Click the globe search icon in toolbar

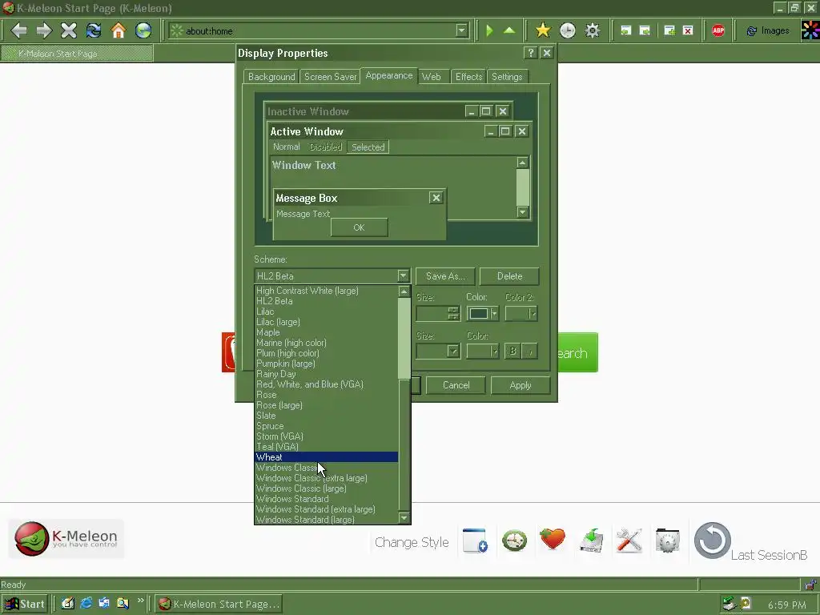143,30
